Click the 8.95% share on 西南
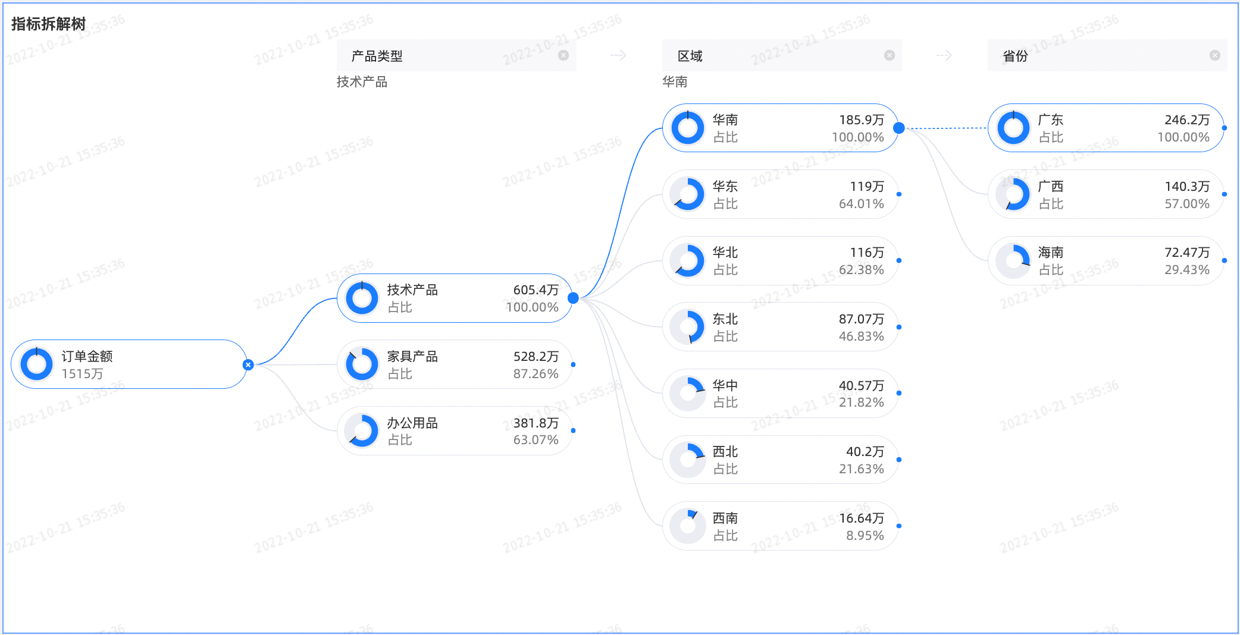This screenshot has width=1240, height=635. pos(865,535)
